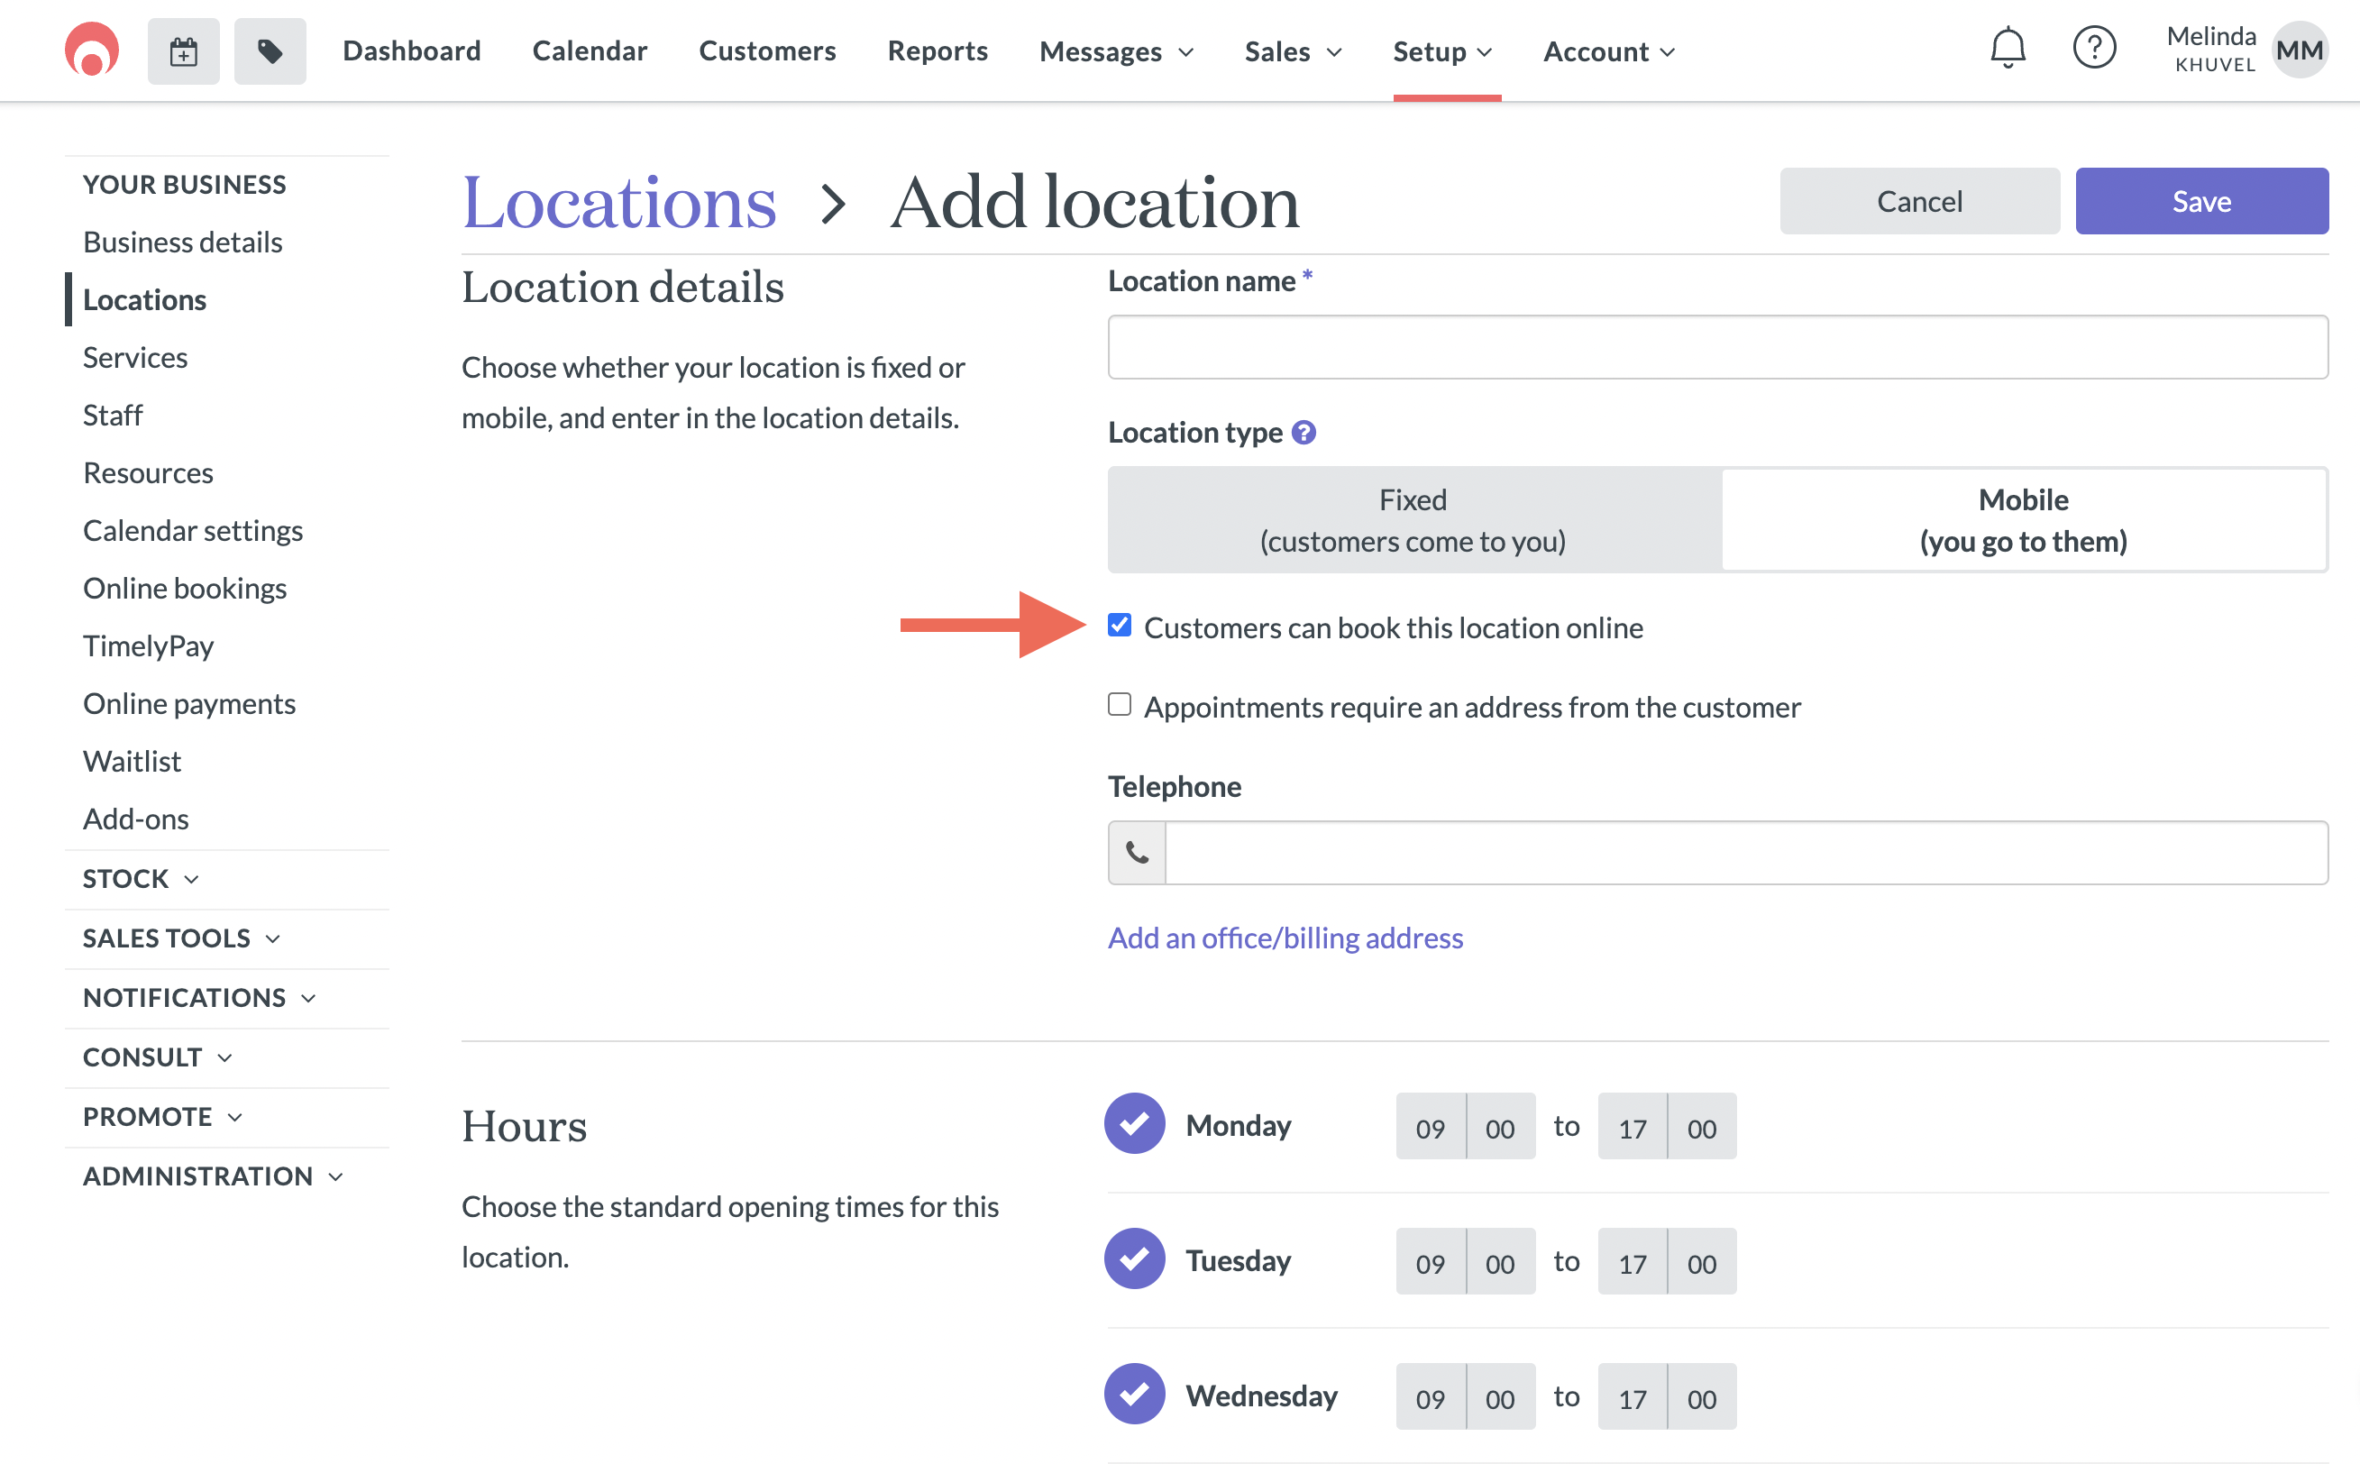Open the Reports menu item
Screen dimensions: 2360x1464
pos(937,51)
